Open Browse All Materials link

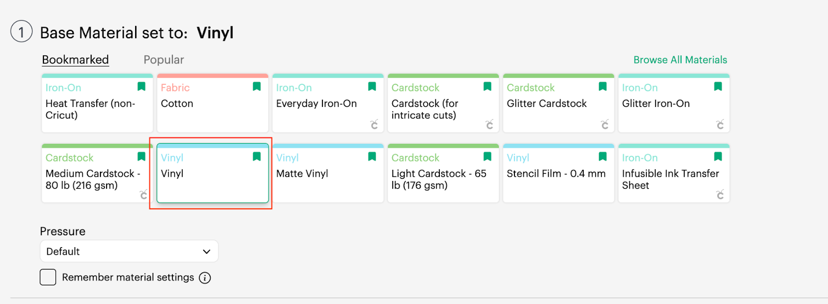coord(680,60)
